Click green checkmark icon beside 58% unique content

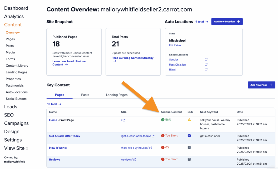163,120
